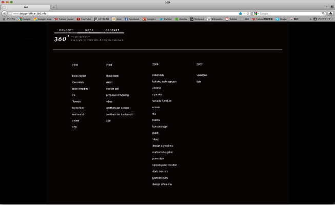Select the 360 browser tab

point(26,7)
